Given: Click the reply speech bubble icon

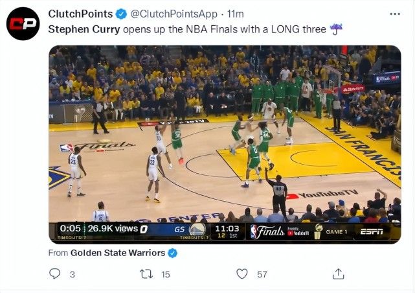Looking at the screenshot, I should pos(55,274).
